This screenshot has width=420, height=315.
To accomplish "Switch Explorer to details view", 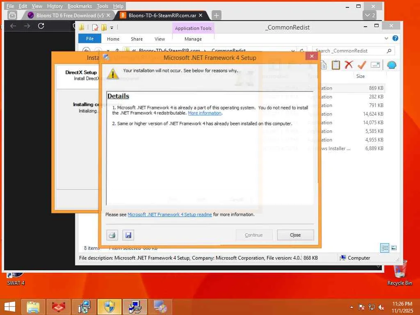I will click(385, 248).
